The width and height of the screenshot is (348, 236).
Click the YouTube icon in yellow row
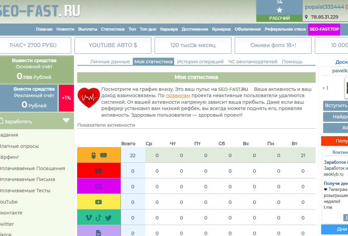coord(98,202)
